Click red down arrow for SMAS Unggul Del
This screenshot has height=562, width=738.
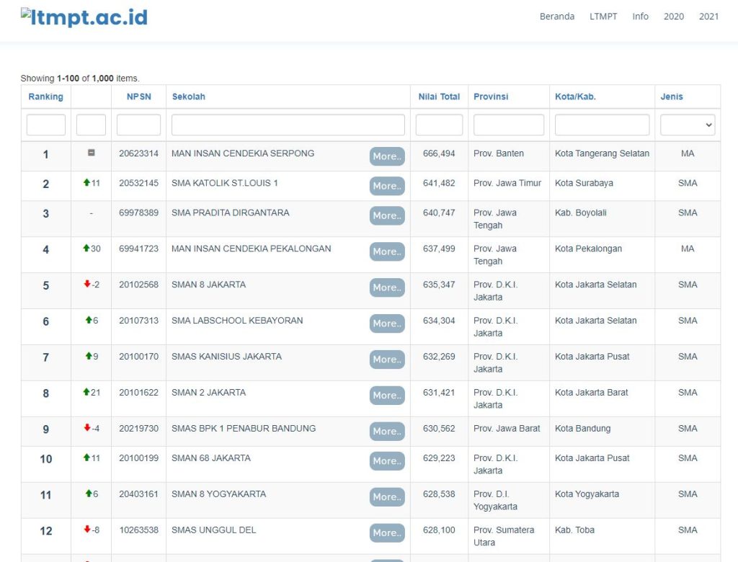[x=87, y=529]
